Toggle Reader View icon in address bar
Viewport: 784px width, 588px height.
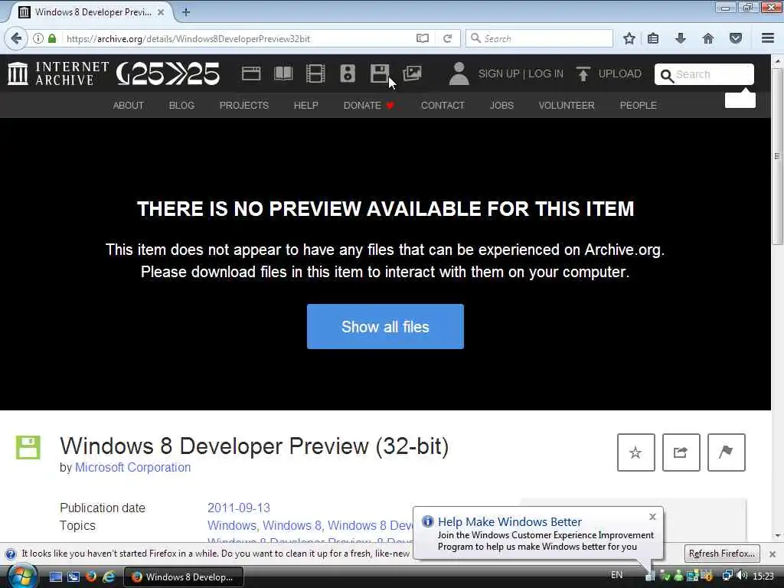pos(423,38)
